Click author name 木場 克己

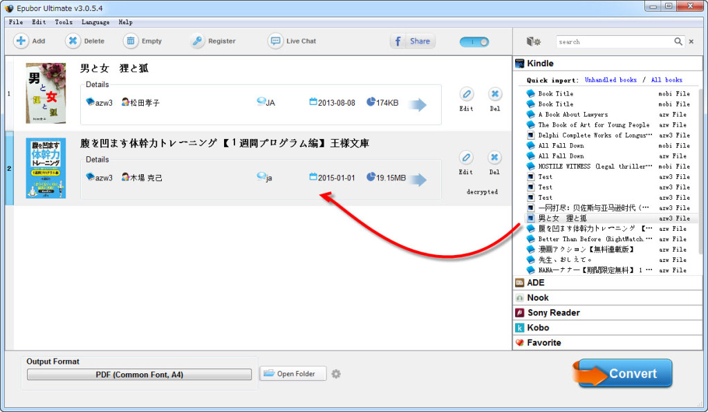tap(146, 178)
